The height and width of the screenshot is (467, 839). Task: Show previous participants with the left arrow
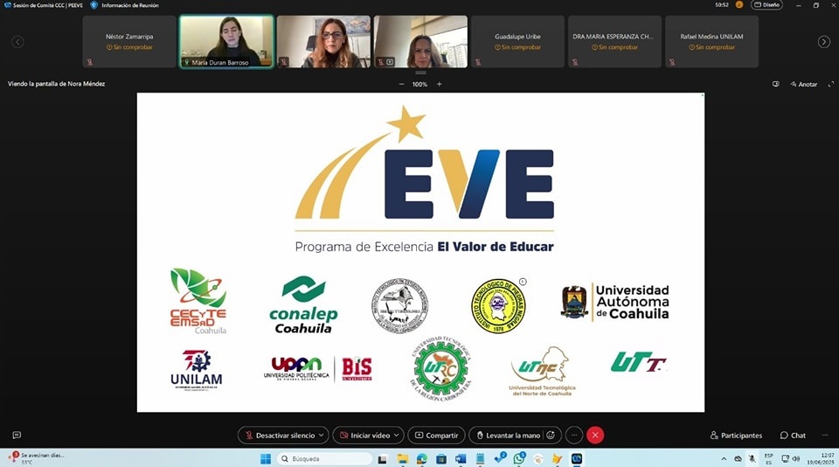point(17,42)
